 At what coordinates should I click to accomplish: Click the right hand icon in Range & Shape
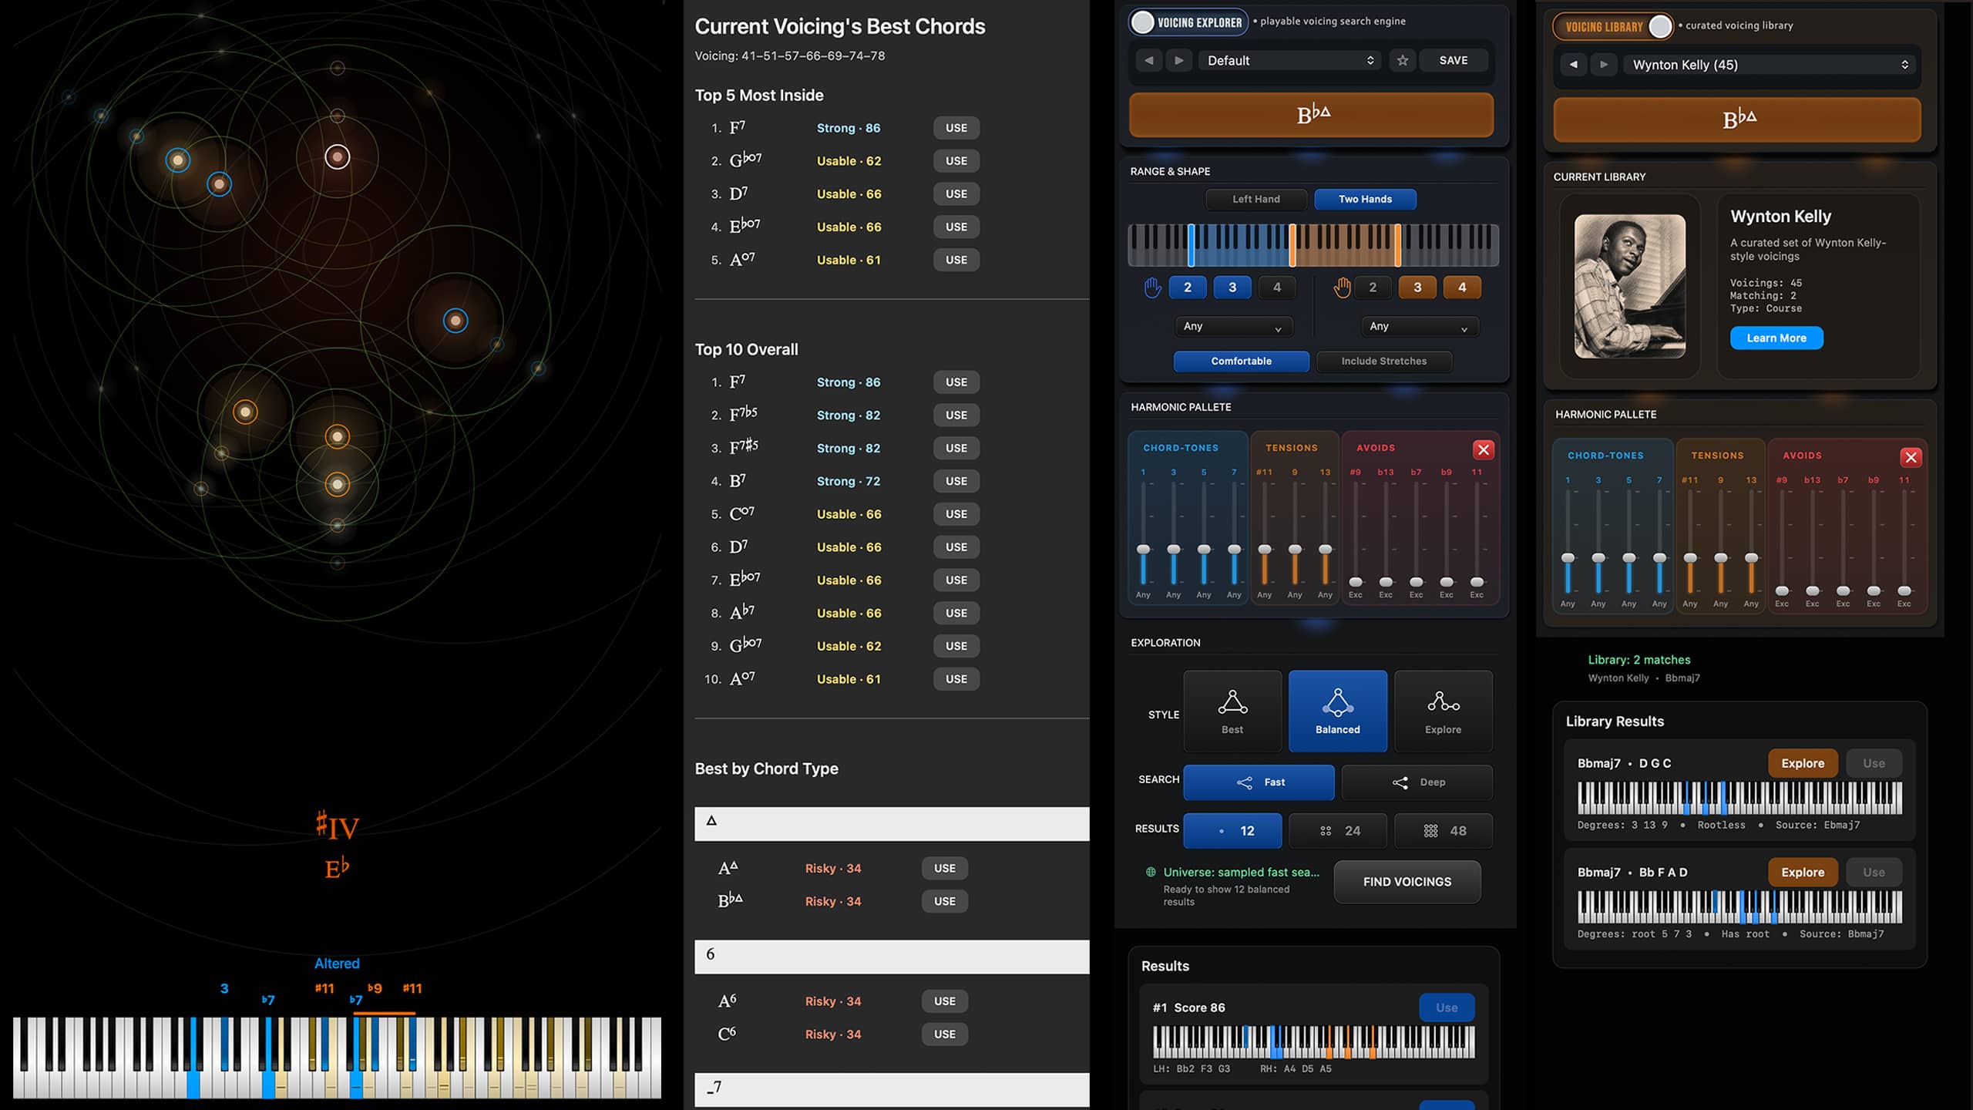pos(1342,288)
